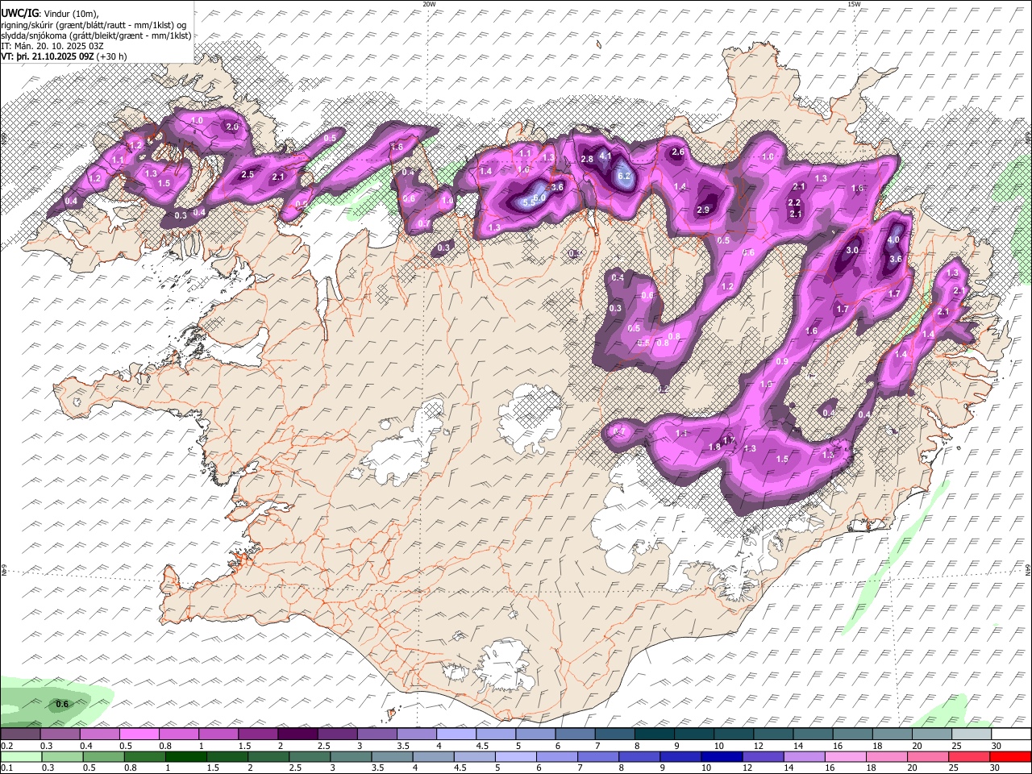1032x774 pixels.
Task: Click the 'VT: þri. 21.10.2025 09Z (+30 h)' line
Action: (x=64, y=56)
